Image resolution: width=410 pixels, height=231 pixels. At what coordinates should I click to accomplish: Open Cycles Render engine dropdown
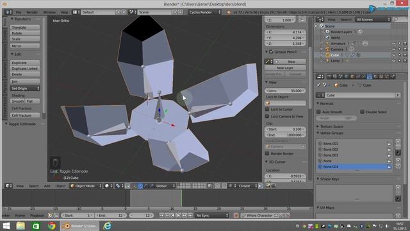(x=204, y=12)
